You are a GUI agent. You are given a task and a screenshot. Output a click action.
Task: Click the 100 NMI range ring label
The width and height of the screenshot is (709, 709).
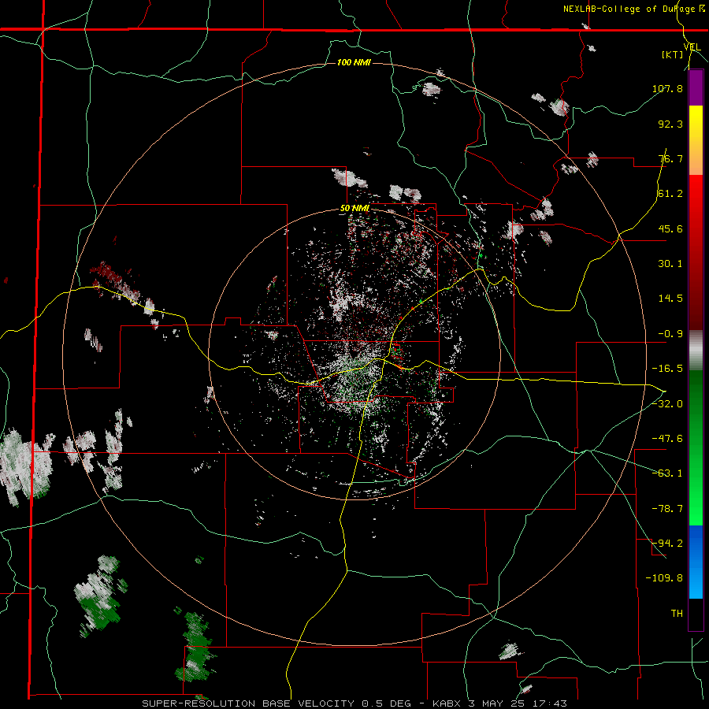[354, 62]
